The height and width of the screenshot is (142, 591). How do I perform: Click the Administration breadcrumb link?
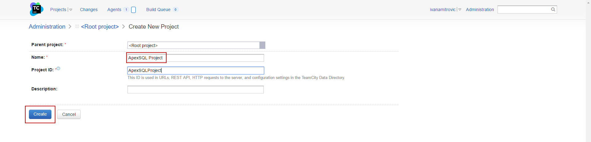(x=47, y=27)
